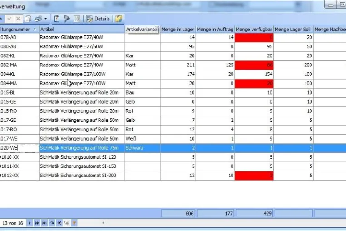This screenshot has width=346, height=231.
Task: Click the total '177' summary field
Action: click(x=215, y=214)
